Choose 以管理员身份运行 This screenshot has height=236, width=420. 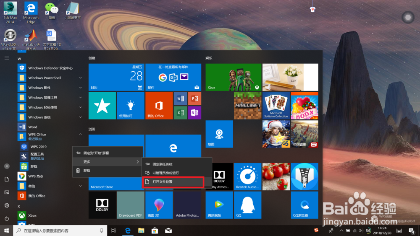pos(177,173)
